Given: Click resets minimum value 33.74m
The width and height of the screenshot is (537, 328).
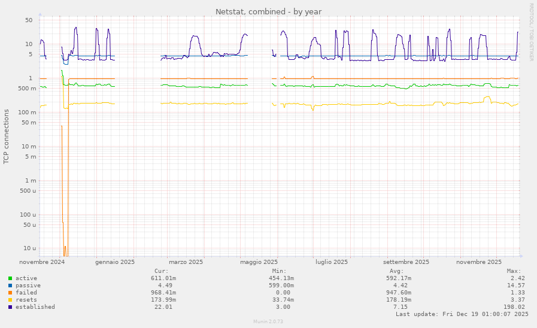Looking at the screenshot, I should tap(283, 300).
